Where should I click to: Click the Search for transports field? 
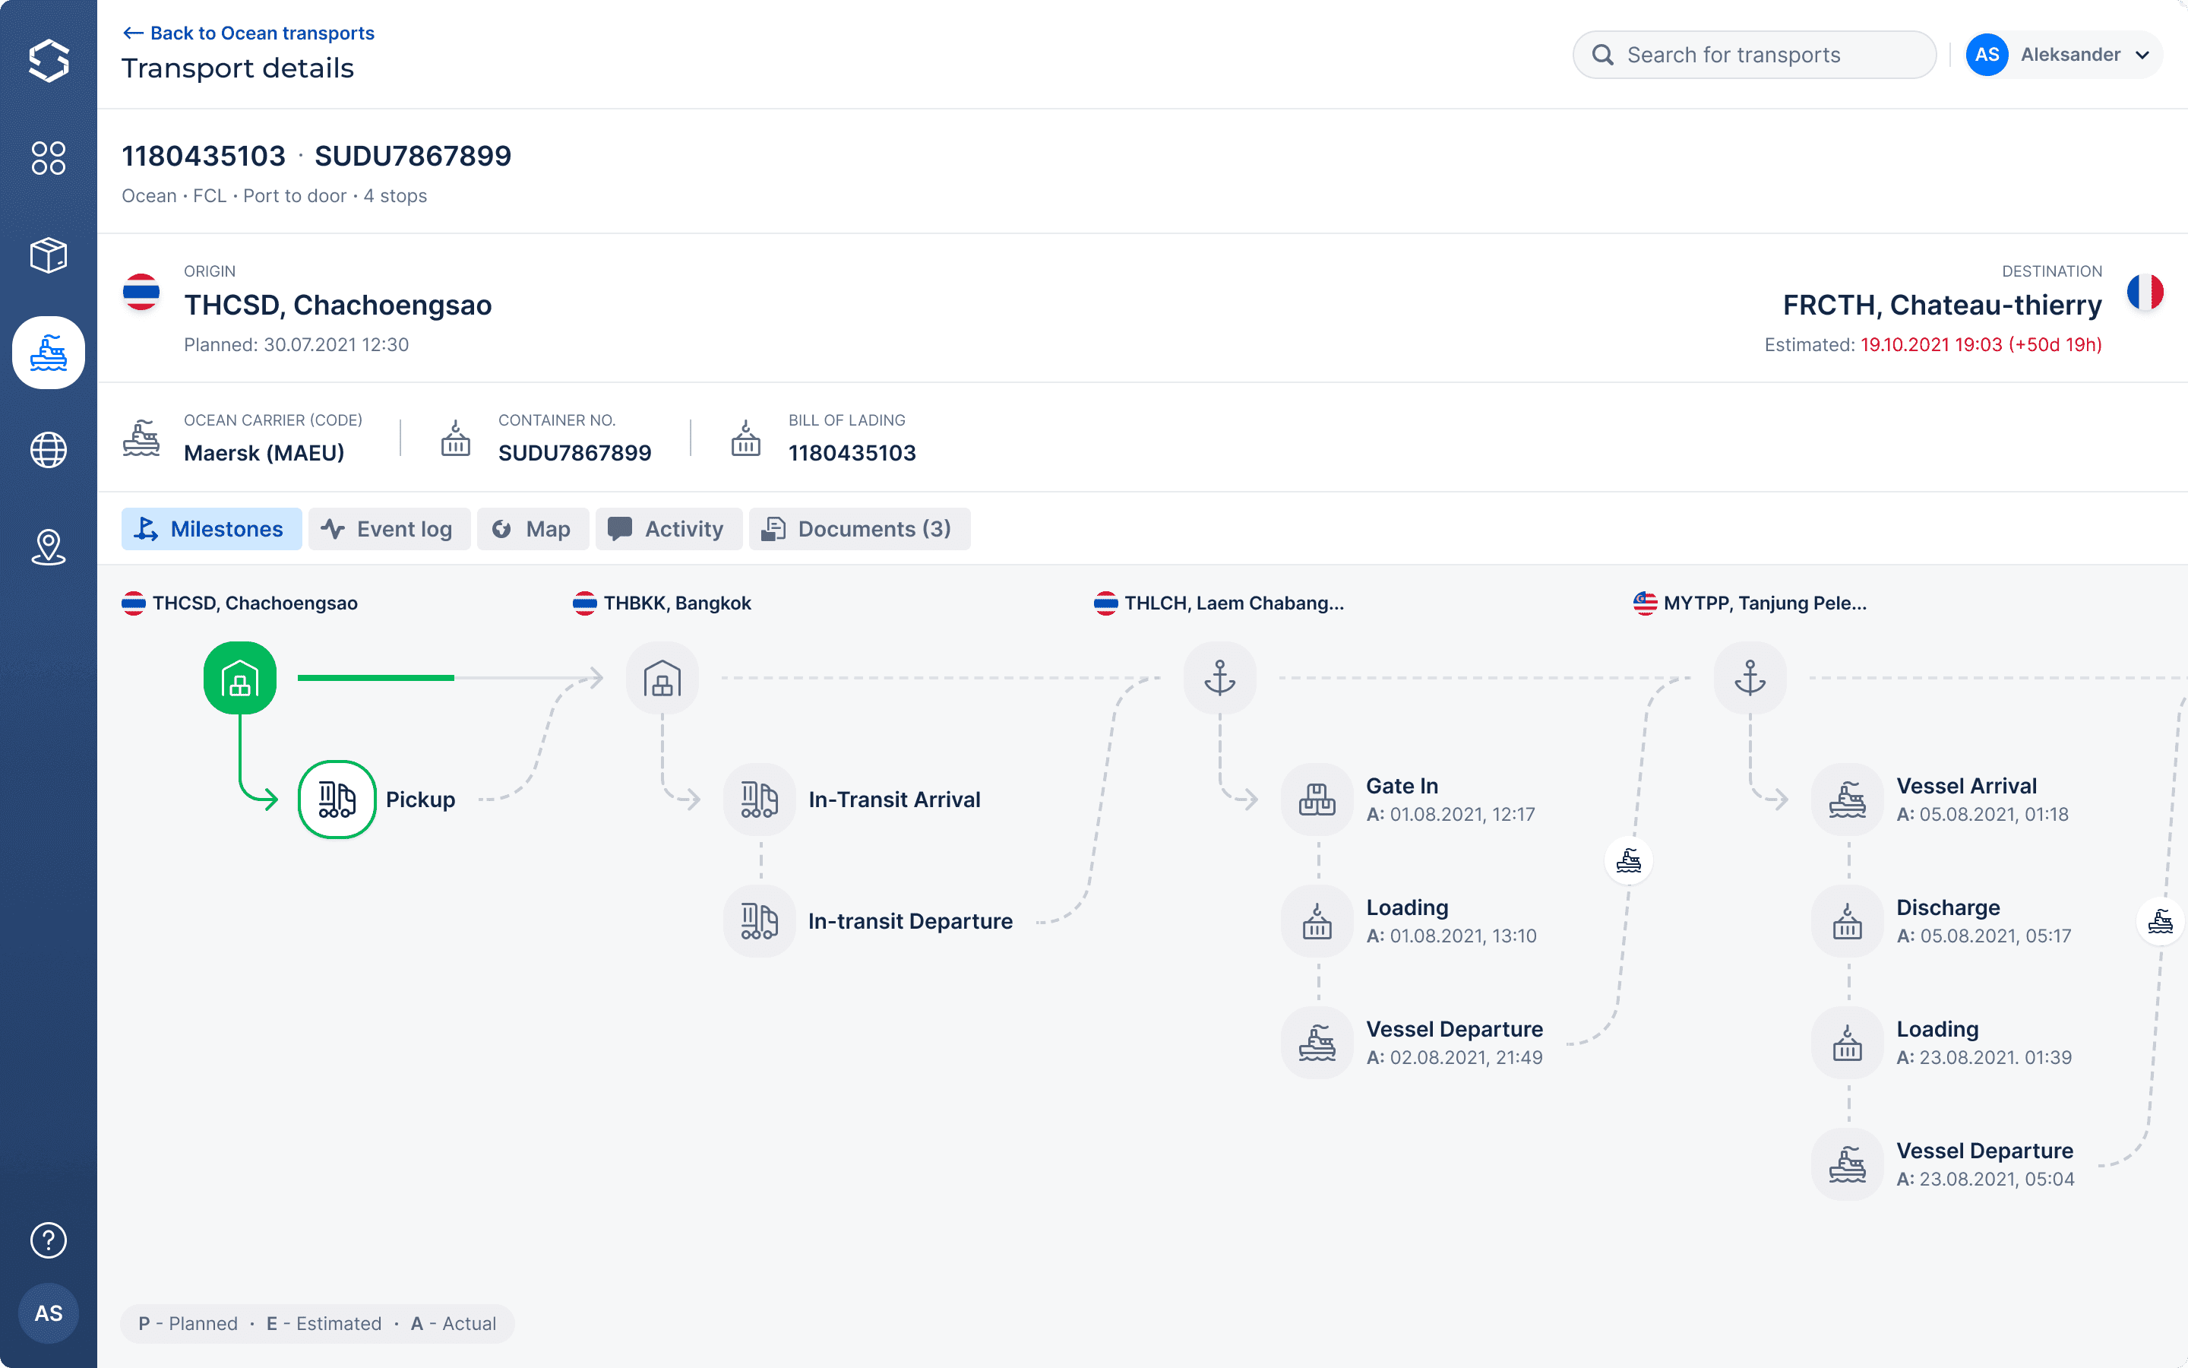tap(1754, 54)
